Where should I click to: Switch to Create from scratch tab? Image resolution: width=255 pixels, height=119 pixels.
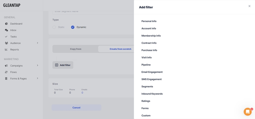(x=120, y=49)
